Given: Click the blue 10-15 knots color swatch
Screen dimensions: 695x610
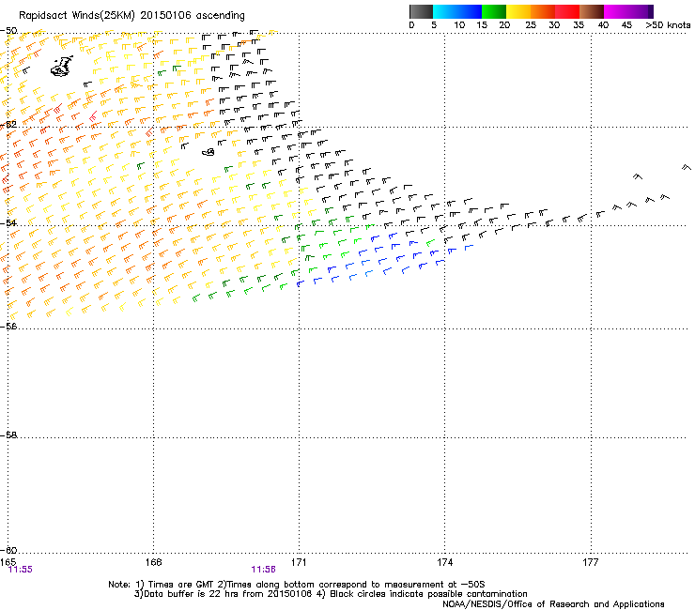Looking at the screenshot, I should (470, 11).
